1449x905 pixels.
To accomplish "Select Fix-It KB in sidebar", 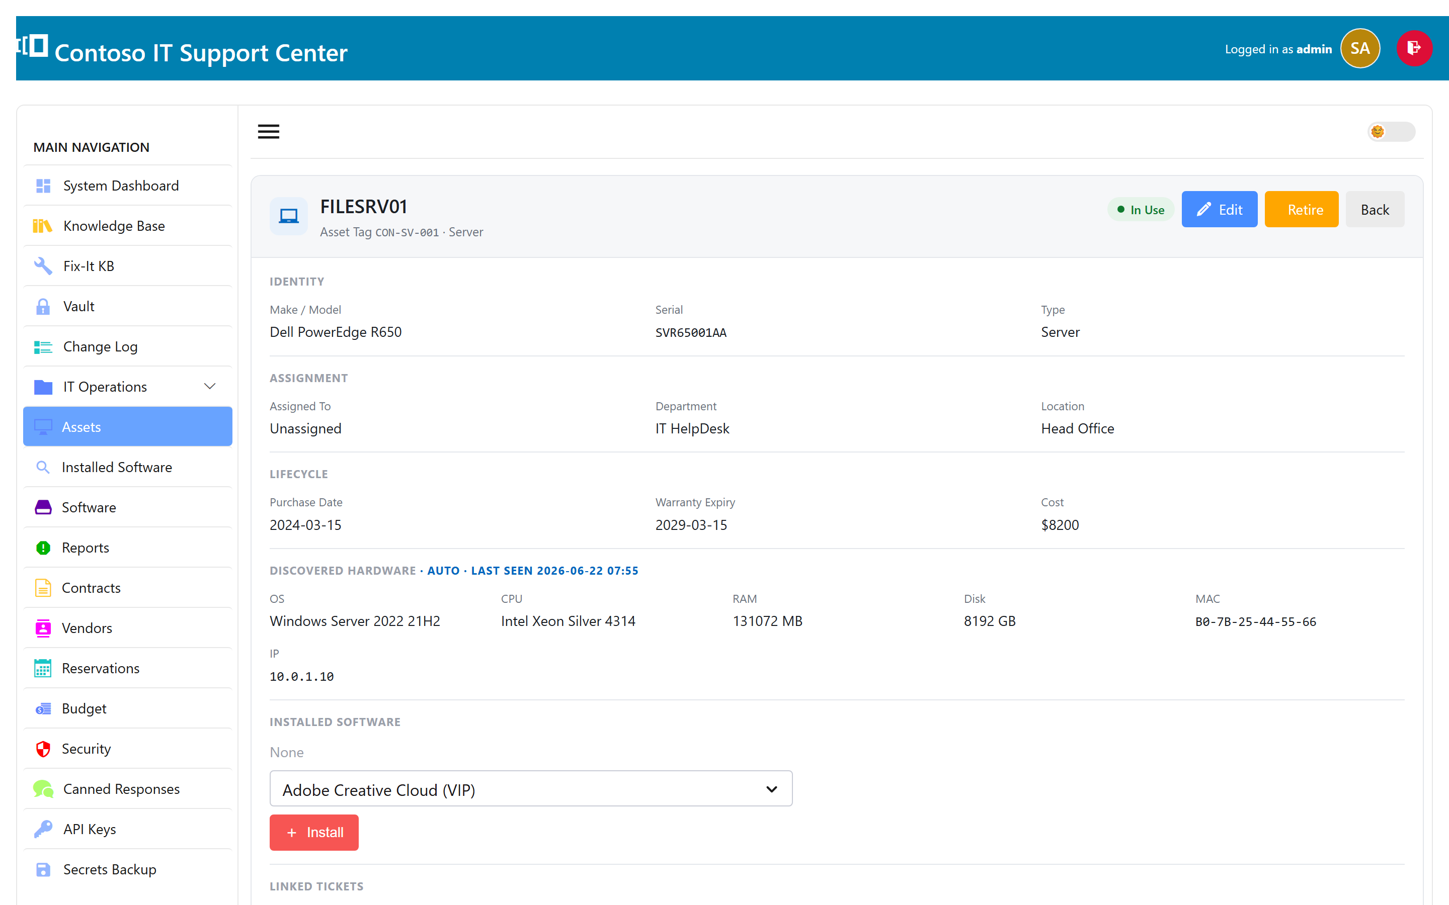I will pyautogui.click(x=127, y=266).
